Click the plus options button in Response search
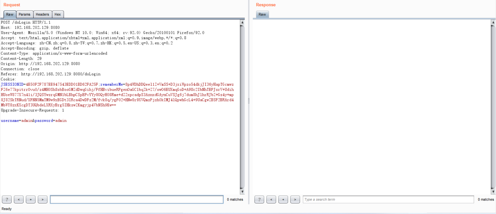This screenshot has width=496, height=214. [x=283, y=200]
